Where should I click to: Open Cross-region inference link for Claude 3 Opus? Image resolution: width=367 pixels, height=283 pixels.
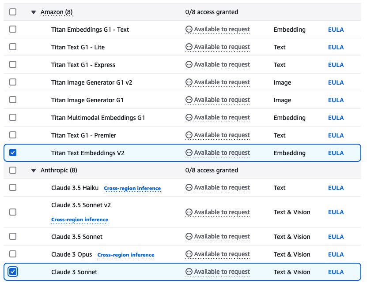click(126, 255)
